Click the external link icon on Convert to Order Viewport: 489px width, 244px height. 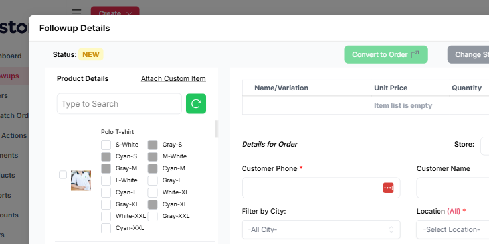(415, 55)
